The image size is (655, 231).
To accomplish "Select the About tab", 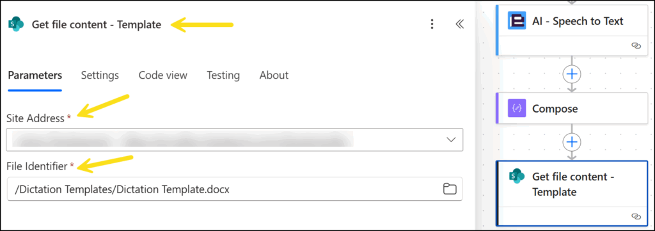I will tap(274, 76).
